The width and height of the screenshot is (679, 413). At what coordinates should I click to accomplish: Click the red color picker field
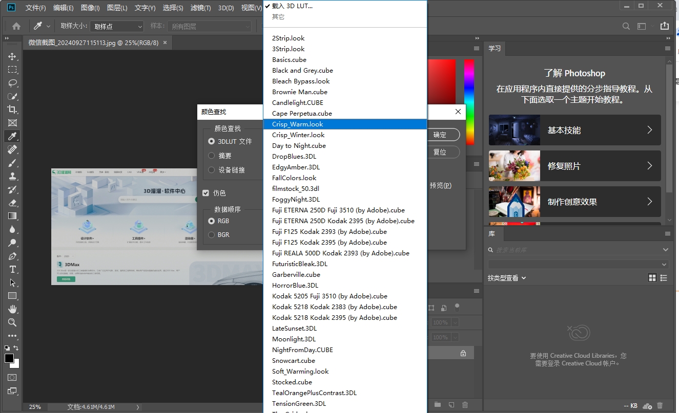click(441, 83)
